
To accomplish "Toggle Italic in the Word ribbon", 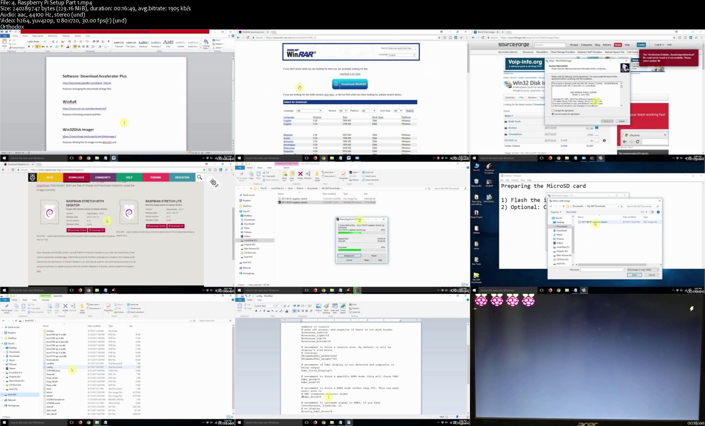I will point(33,47).
